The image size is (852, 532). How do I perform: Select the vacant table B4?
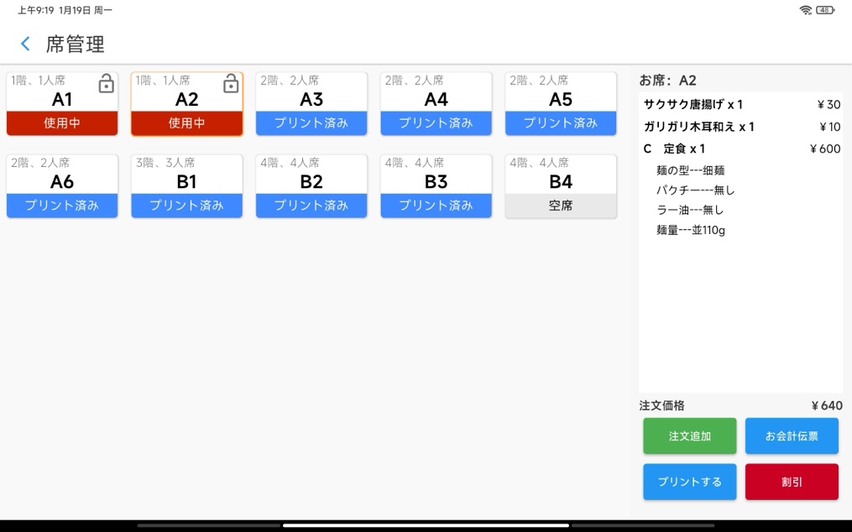tap(561, 180)
